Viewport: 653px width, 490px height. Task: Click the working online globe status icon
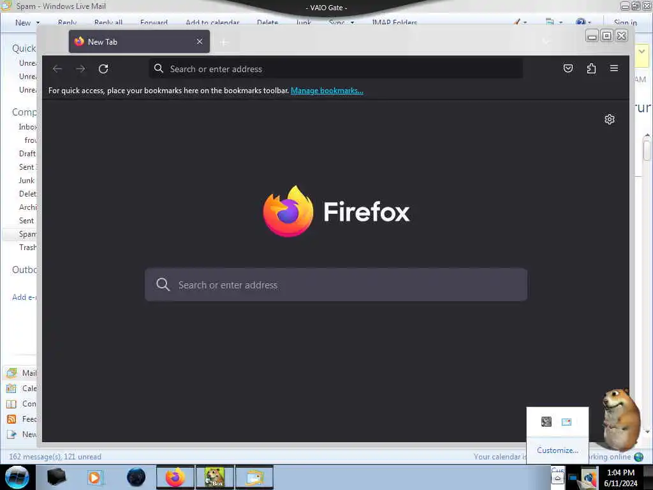pos(638,457)
